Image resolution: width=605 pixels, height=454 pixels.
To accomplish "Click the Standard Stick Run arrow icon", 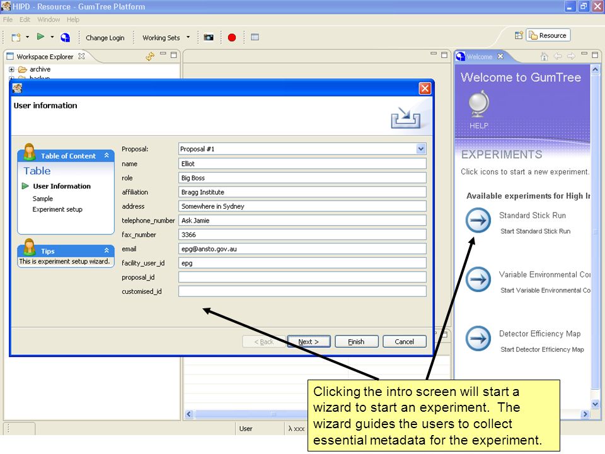I will 478,221.
